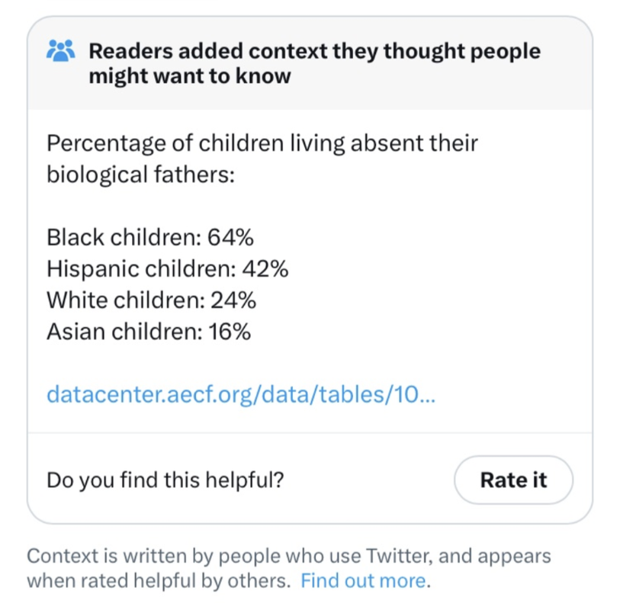Follow the 'Find out more' link
Screen dimensions: 620x610
point(364,580)
